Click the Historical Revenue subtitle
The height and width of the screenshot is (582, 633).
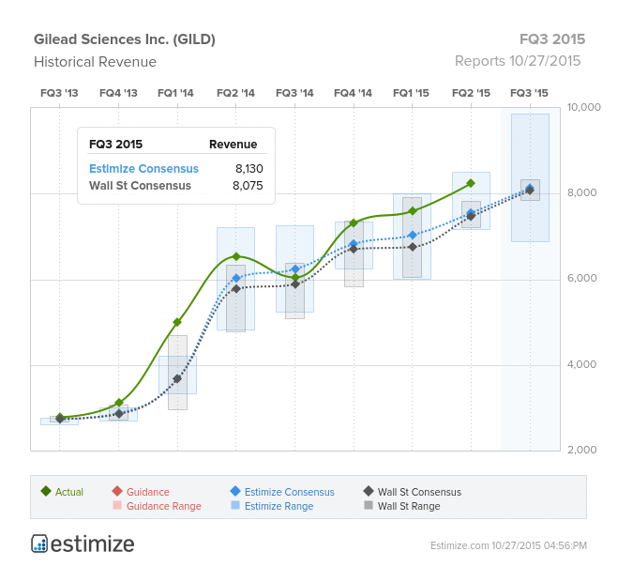point(95,62)
